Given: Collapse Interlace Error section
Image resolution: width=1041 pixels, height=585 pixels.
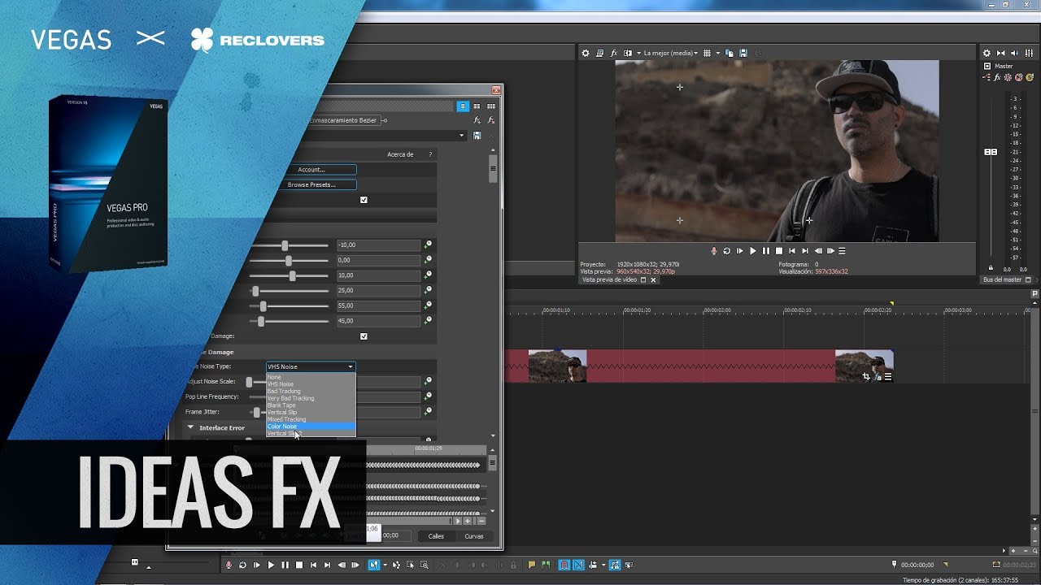Looking at the screenshot, I should pos(191,427).
